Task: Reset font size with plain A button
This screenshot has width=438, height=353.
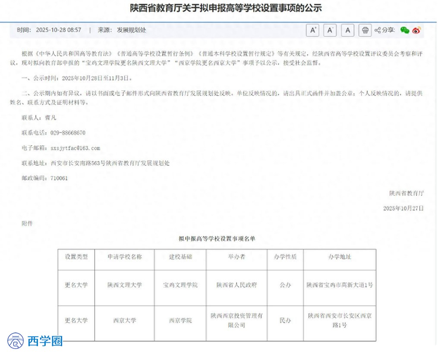Action: point(347,30)
